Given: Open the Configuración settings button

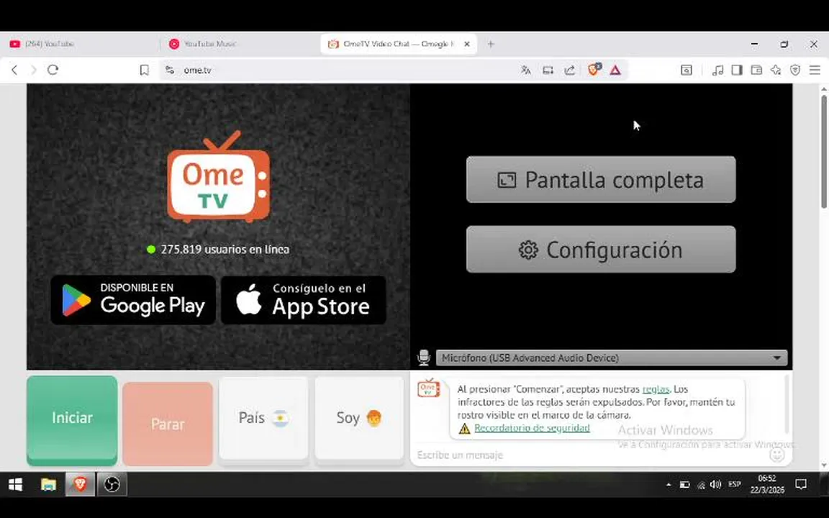Looking at the screenshot, I should tap(601, 250).
